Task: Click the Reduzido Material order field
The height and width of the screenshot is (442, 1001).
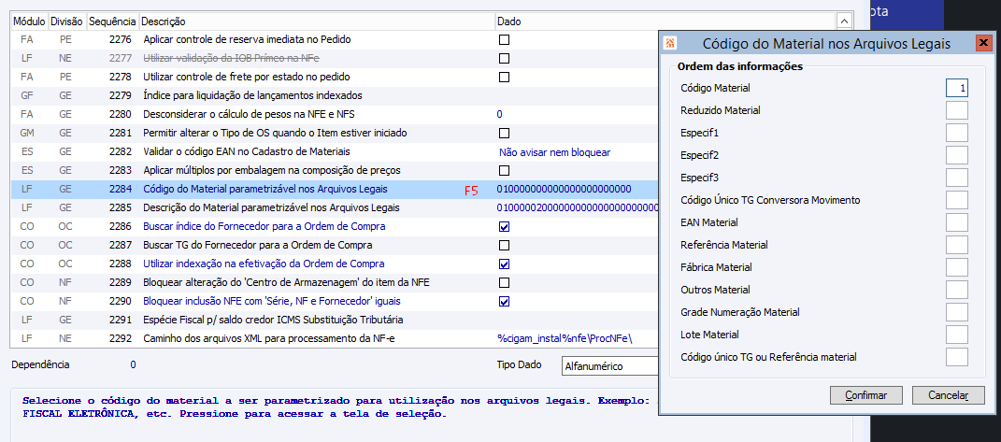Action: 956,110
